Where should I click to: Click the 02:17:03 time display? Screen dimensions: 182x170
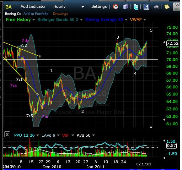coord(144,164)
